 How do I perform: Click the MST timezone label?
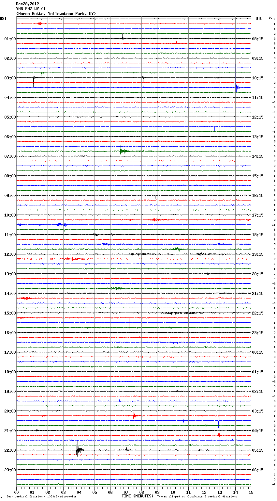click(x=3, y=19)
